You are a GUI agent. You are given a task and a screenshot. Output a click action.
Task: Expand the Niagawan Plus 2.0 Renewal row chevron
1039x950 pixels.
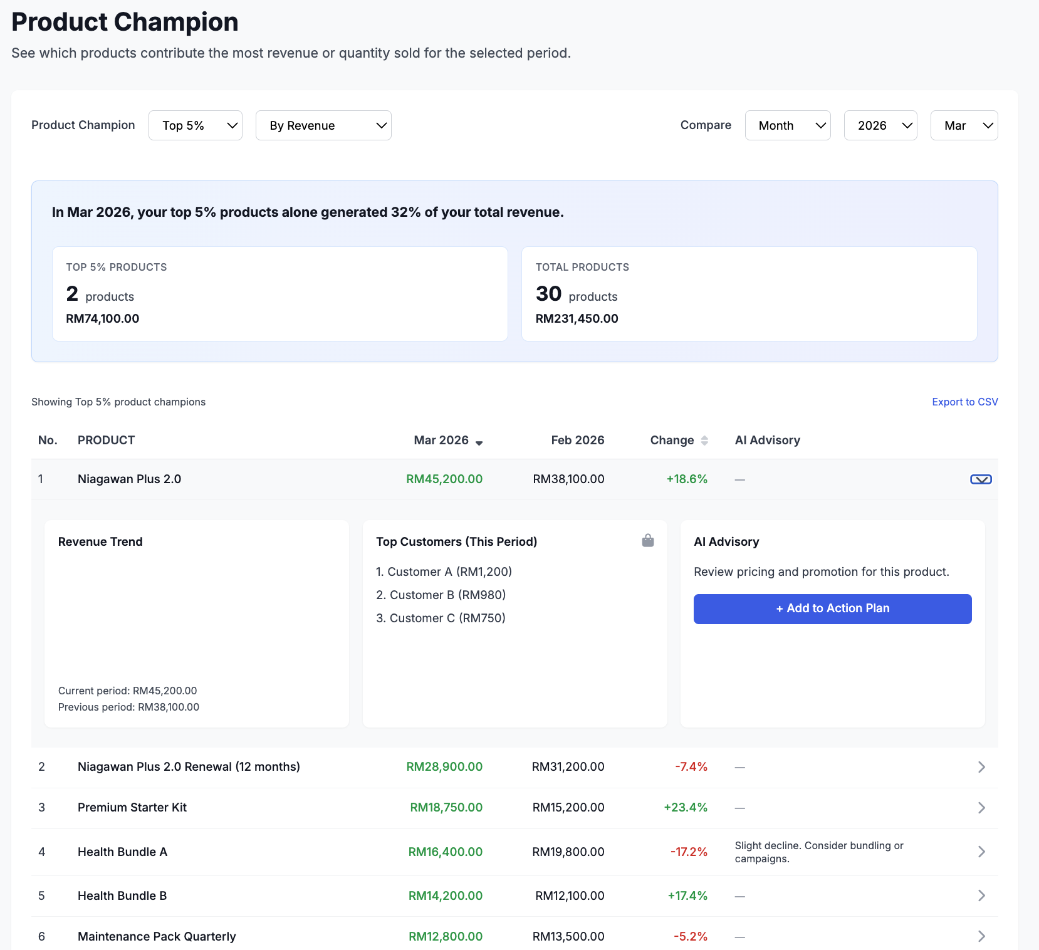[981, 766]
